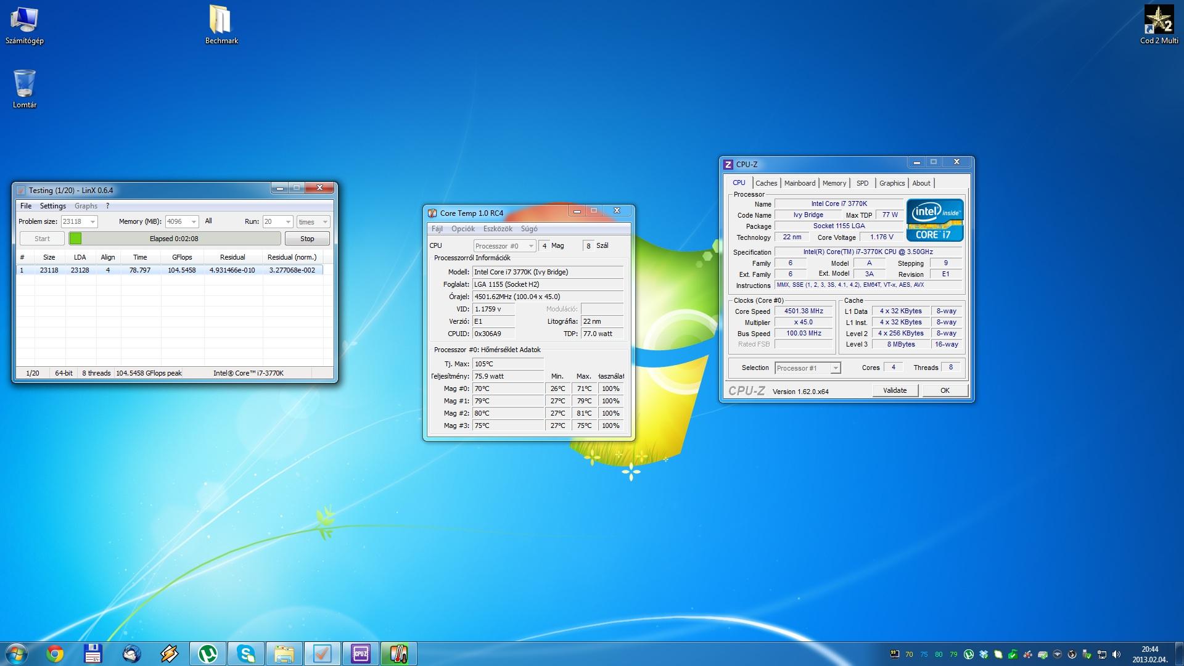Click Validate button in CPU-Z

(895, 390)
